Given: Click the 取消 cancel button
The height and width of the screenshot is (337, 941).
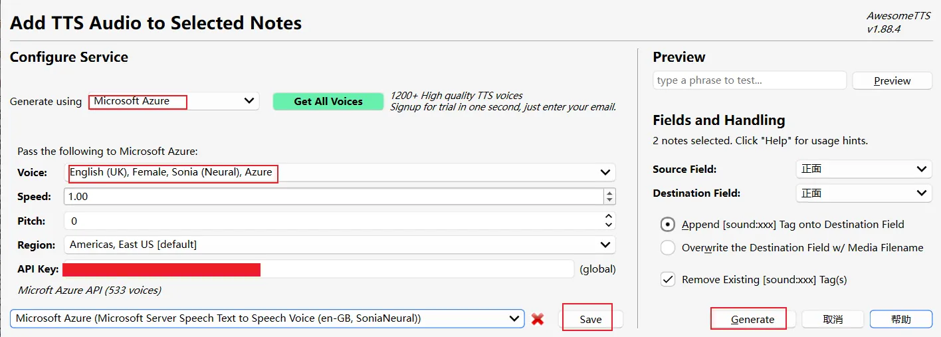Looking at the screenshot, I should [x=833, y=319].
